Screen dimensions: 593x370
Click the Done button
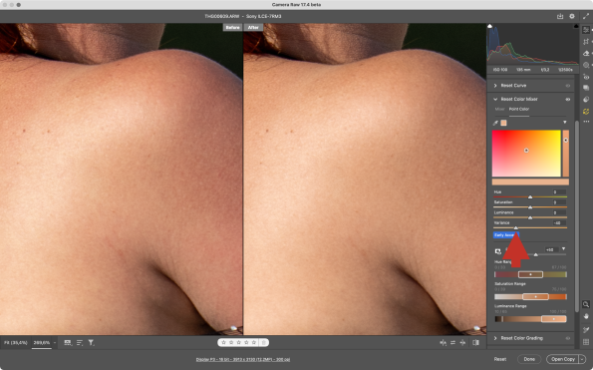point(529,359)
